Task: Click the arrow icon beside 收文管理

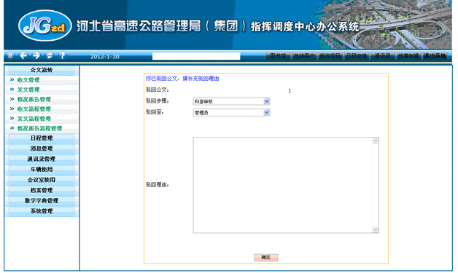Action: (12, 79)
